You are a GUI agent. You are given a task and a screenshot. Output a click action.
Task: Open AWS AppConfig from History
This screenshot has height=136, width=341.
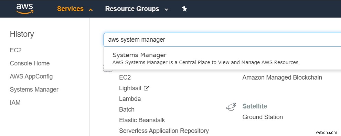coord(31,76)
